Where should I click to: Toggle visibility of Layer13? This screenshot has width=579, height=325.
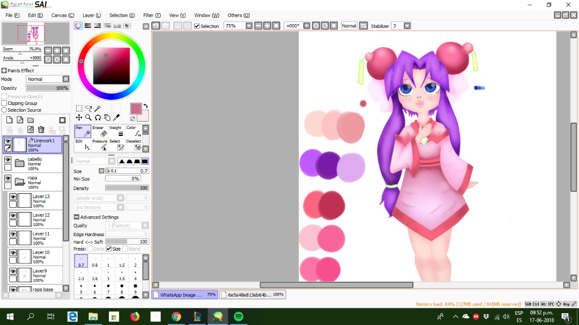pos(13,196)
